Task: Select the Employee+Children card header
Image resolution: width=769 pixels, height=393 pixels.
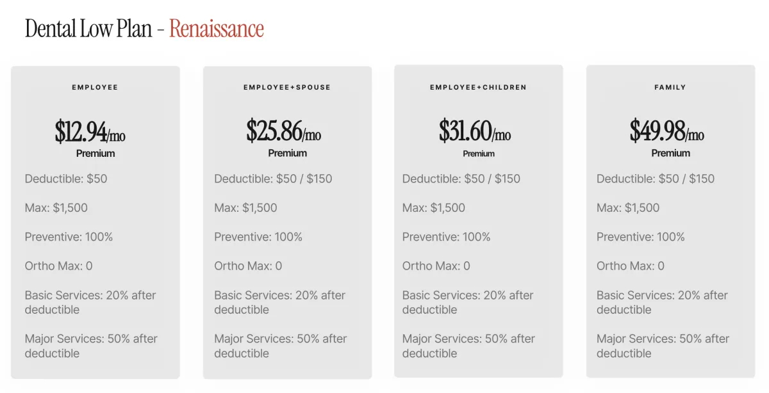Action: (478, 87)
